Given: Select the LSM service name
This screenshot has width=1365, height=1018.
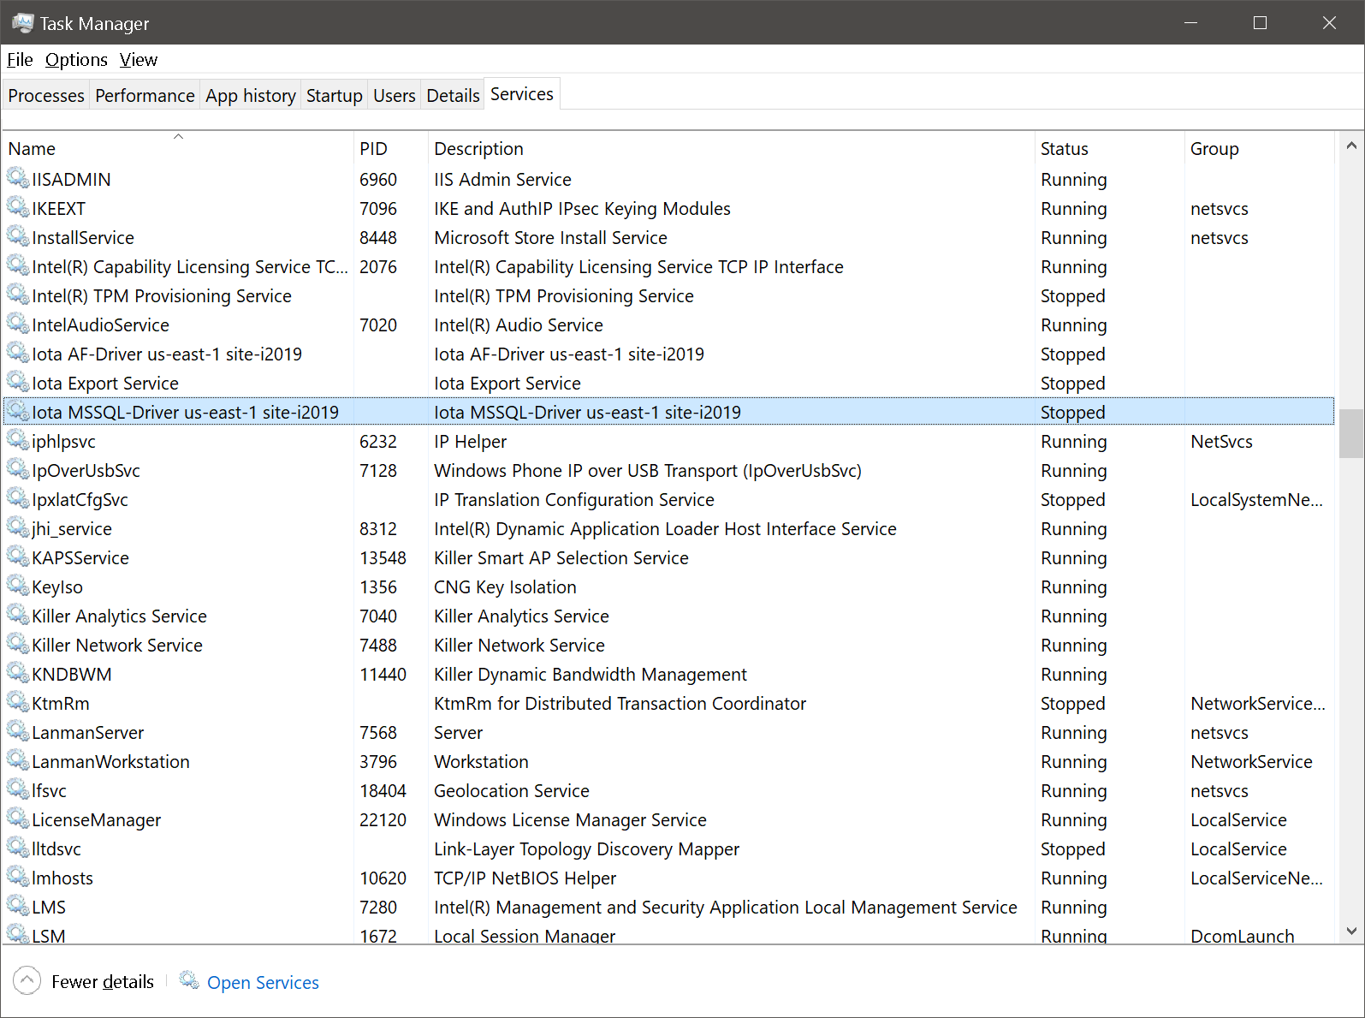Looking at the screenshot, I should click(49, 935).
